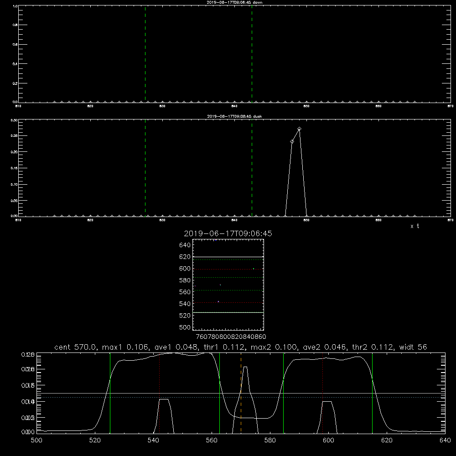Click the '500' label on the bottom plot x axis
Viewport: 456px width, 456px height.
pos(36,440)
